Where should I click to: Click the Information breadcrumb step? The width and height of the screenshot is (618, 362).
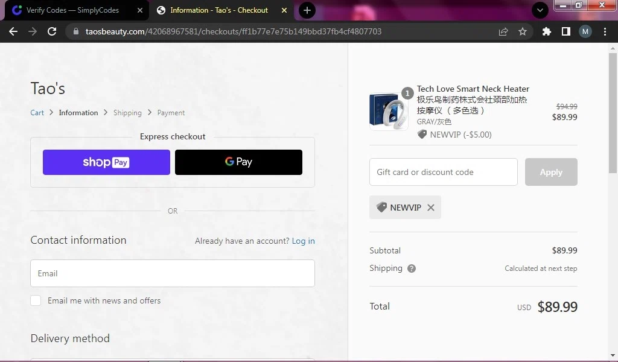coord(78,113)
